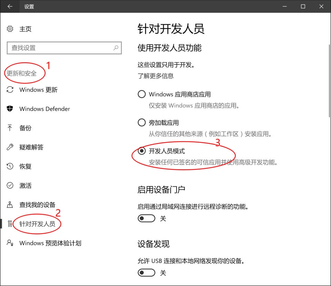Screen dimensions: 331x286
Task: Click the 更新和安全 category heading
Action: coord(21,73)
